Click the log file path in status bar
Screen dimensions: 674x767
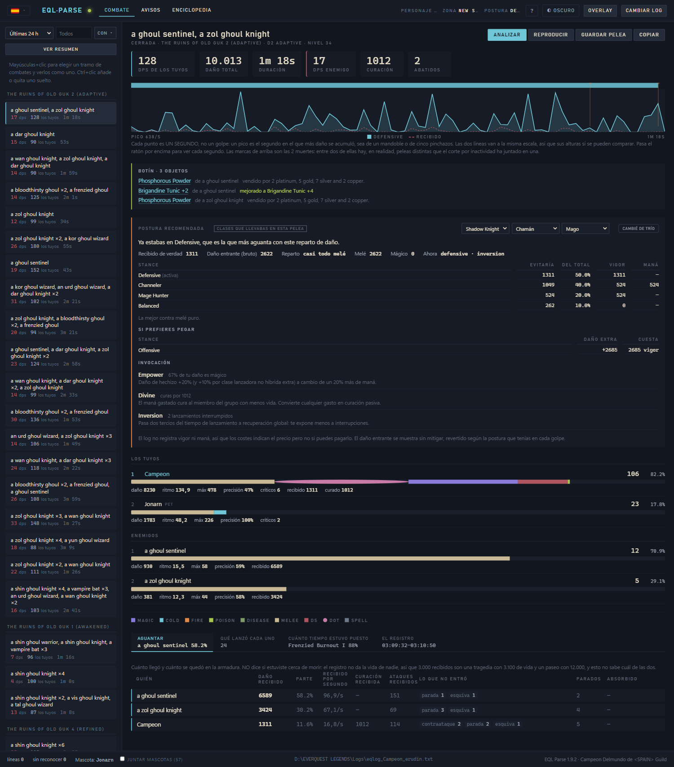click(x=364, y=759)
